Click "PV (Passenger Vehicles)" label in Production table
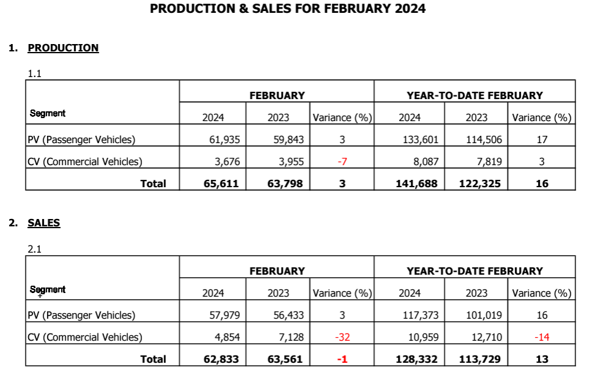 (x=81, y=139)
